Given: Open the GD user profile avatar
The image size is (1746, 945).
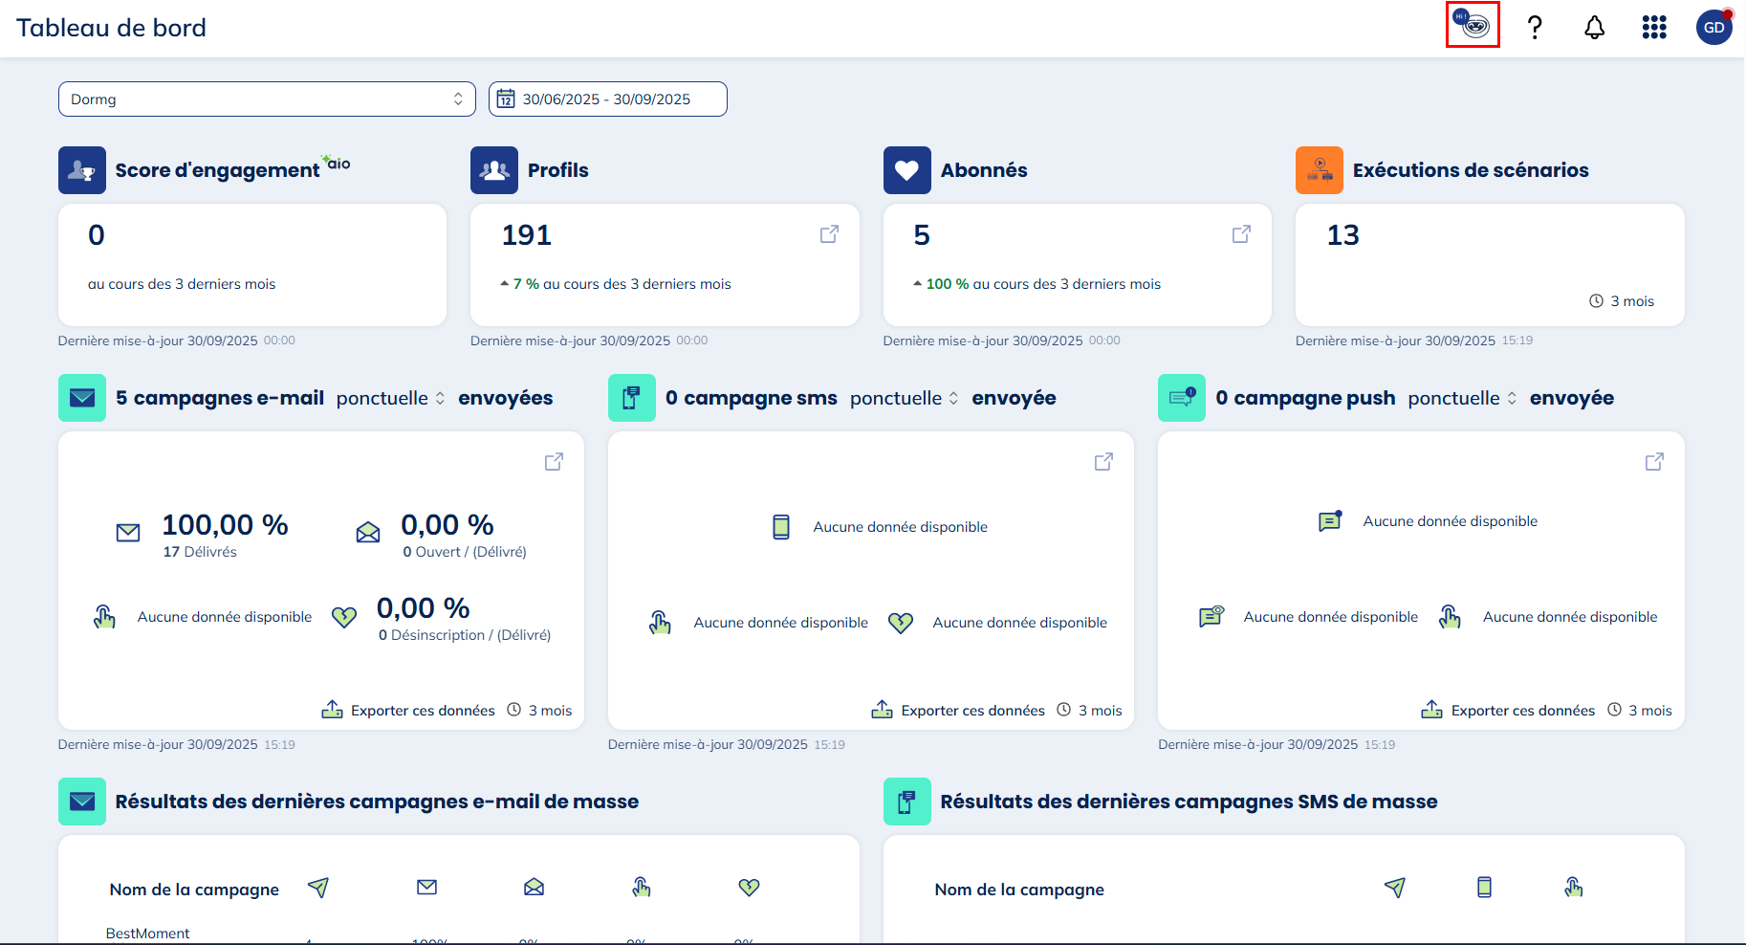Looking at the screenshot, I should pyautogui.click(x=1713, y=27).
